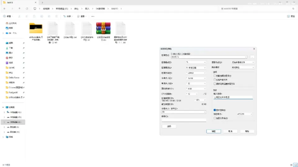Viewport: 298px width, 167px height.
Task: Open the View menu in the Explorer toolbar
Action: click(x=82, y=16)
